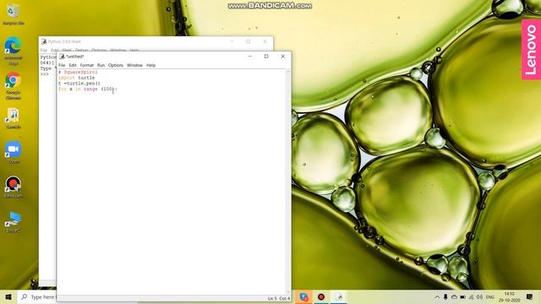Open the Recycle Bin desktop icon

[x=14, y=15]
